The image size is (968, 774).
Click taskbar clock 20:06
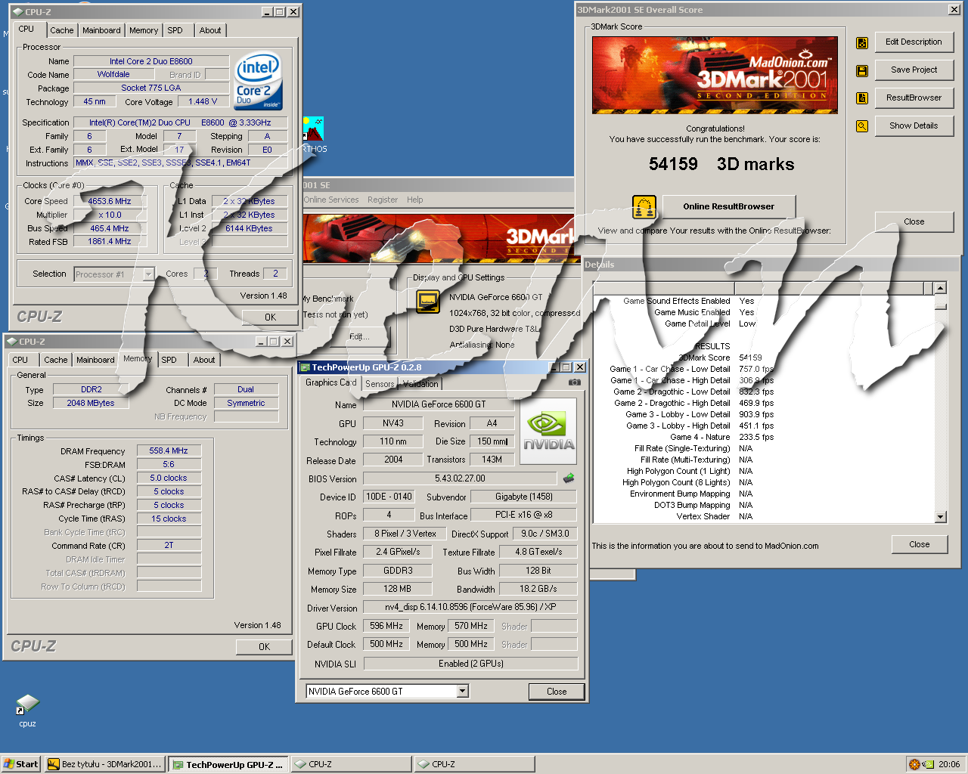[x=949, y=764]
